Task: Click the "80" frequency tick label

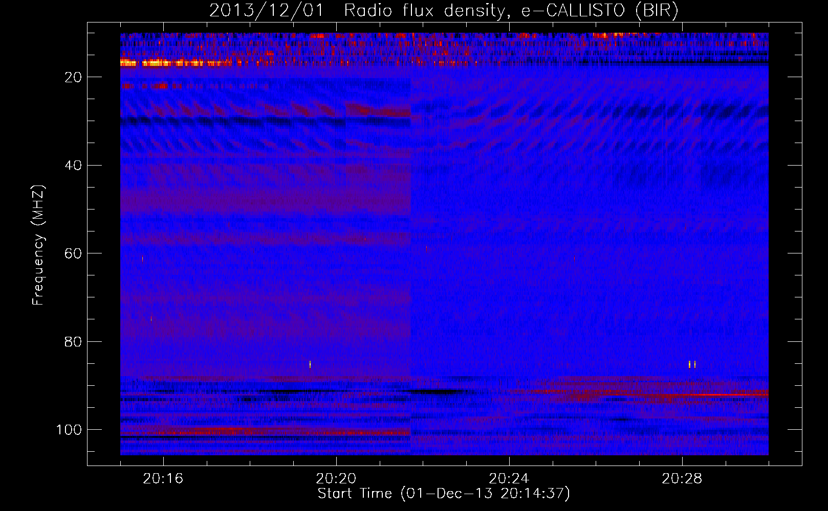Action: click(x=74, y=342)
